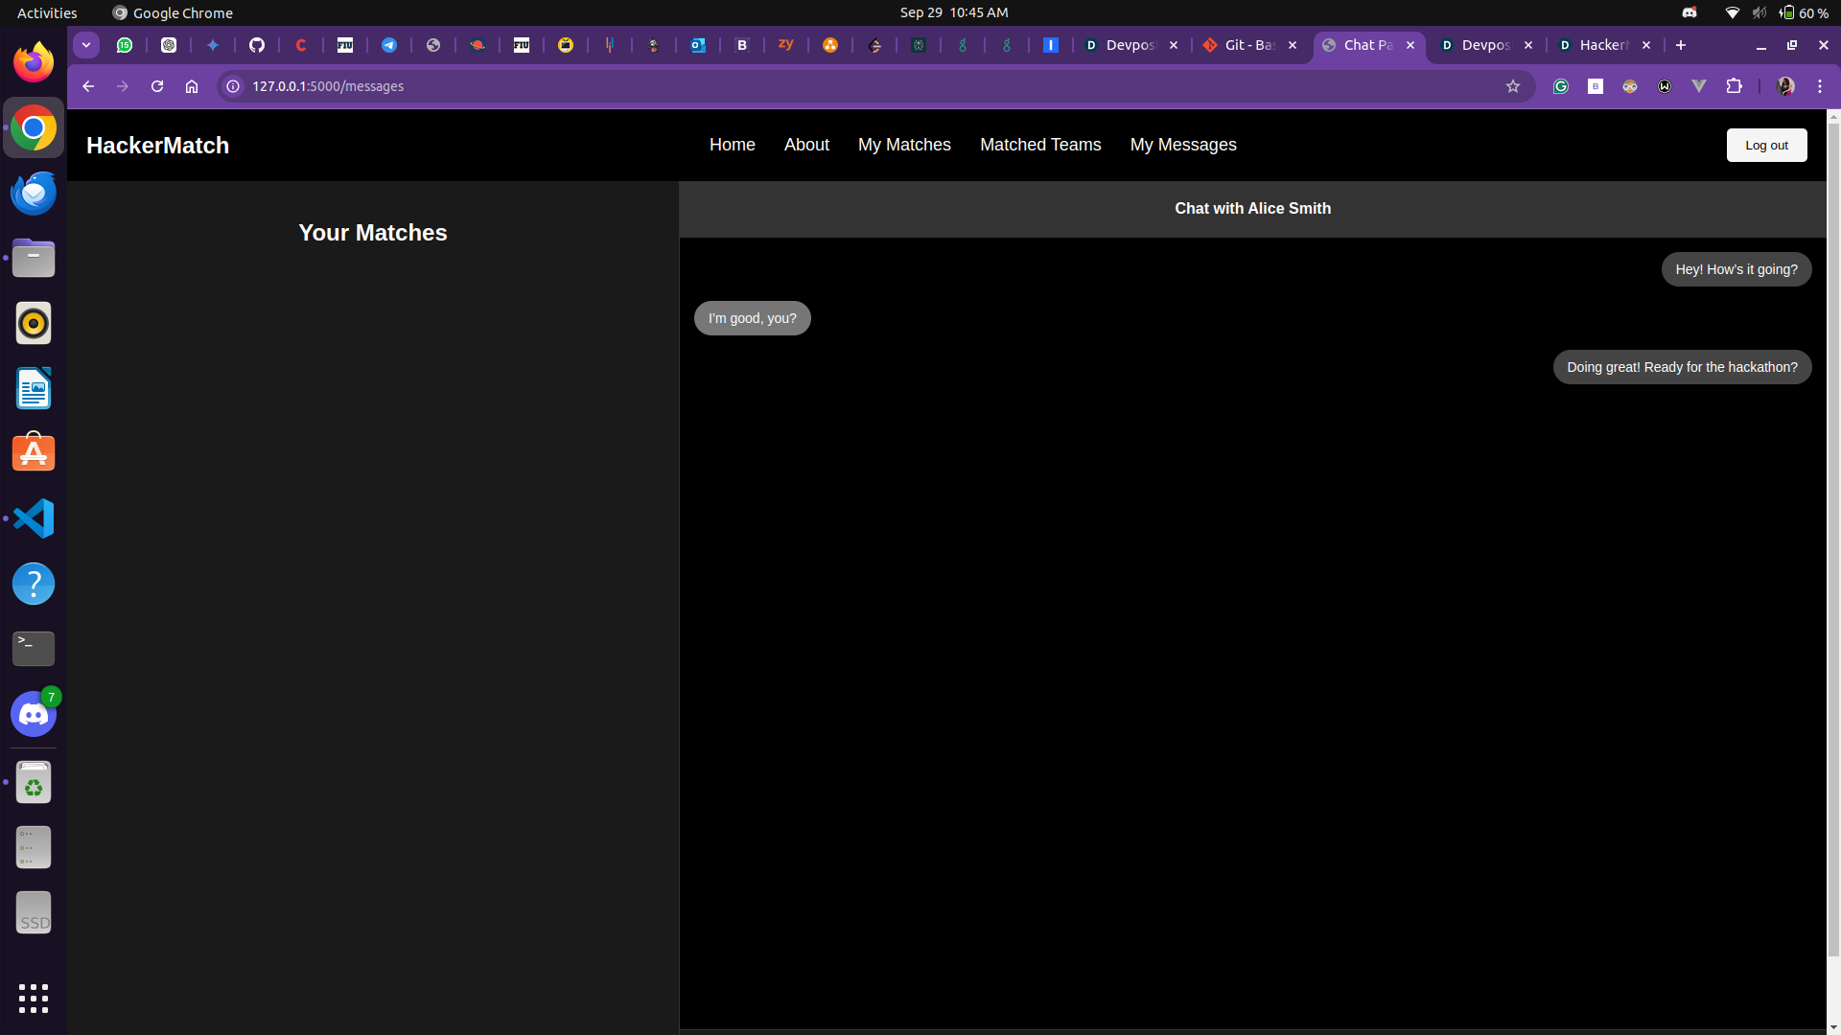Go to the My Matches nav item
Screen dimensions: 1841x1035
(x=904, y=145)
